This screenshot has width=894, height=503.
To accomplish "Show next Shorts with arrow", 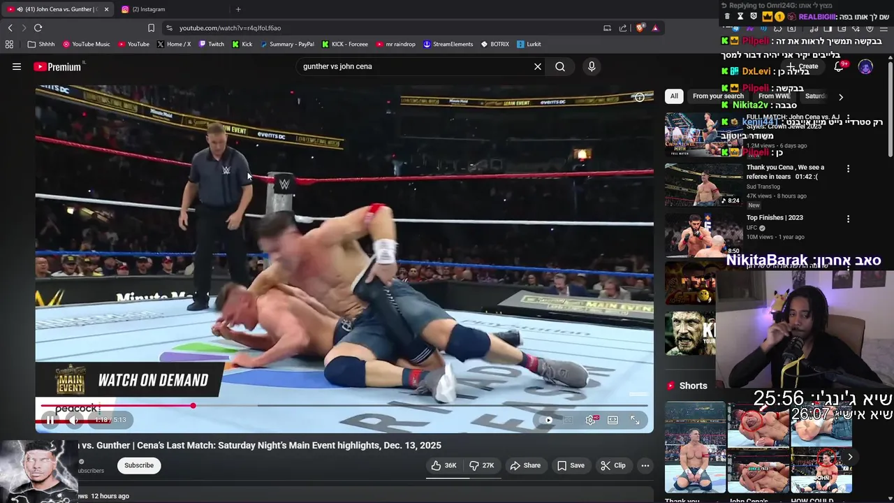I will (x=850, y=457).
